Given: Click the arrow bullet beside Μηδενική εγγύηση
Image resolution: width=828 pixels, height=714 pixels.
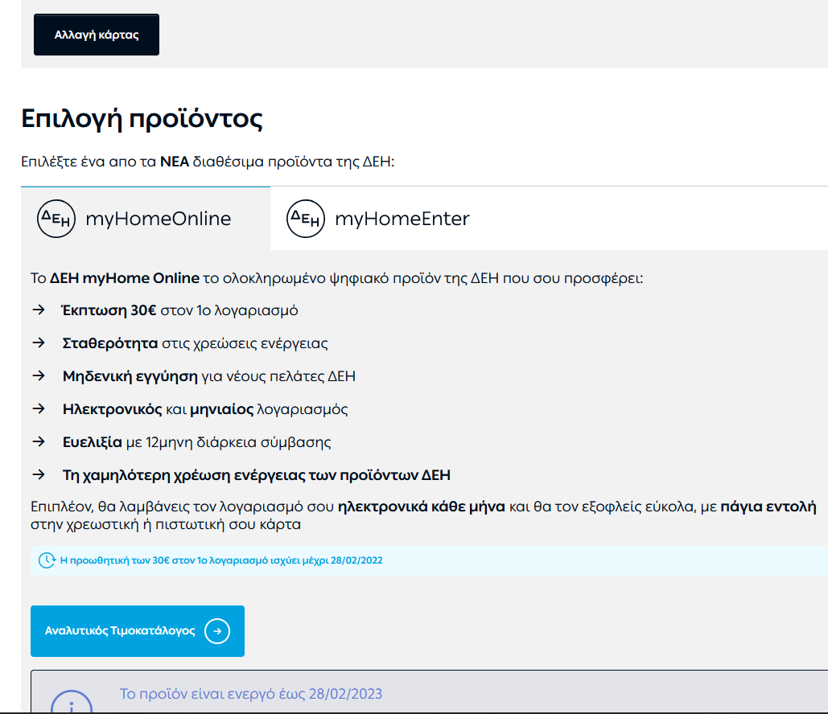Looking at the screenshot, I should (39, 375).
